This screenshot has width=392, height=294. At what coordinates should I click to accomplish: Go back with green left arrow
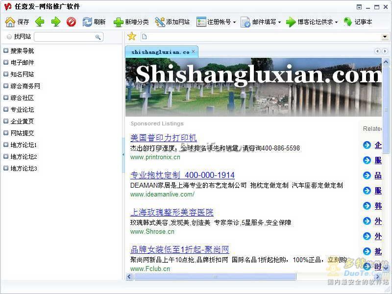point(40,22)
